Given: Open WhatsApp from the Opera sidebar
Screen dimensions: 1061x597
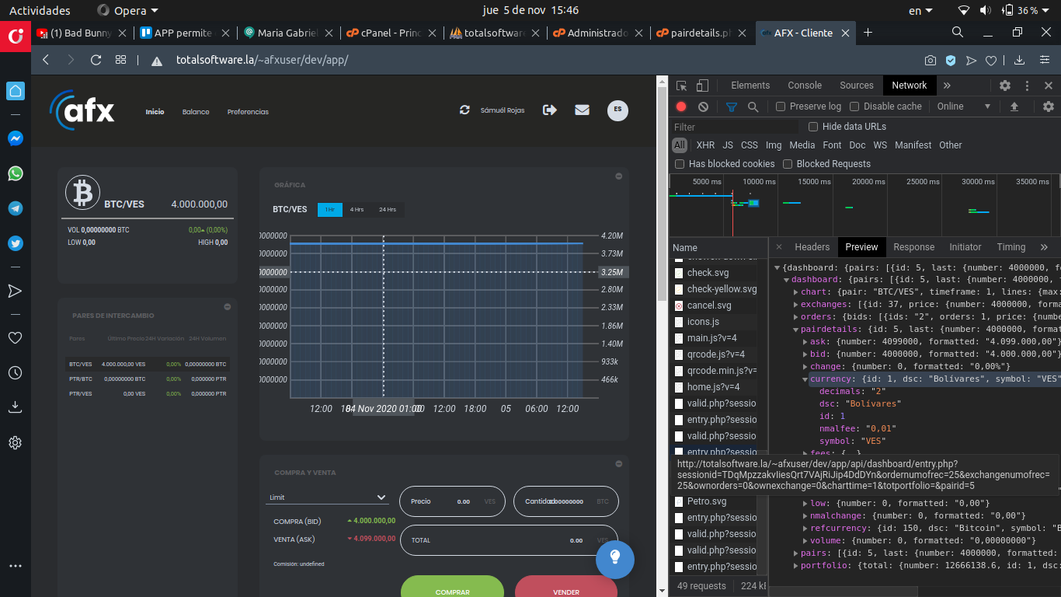Looking at the screenshot, I should click(x=16, y=173).
